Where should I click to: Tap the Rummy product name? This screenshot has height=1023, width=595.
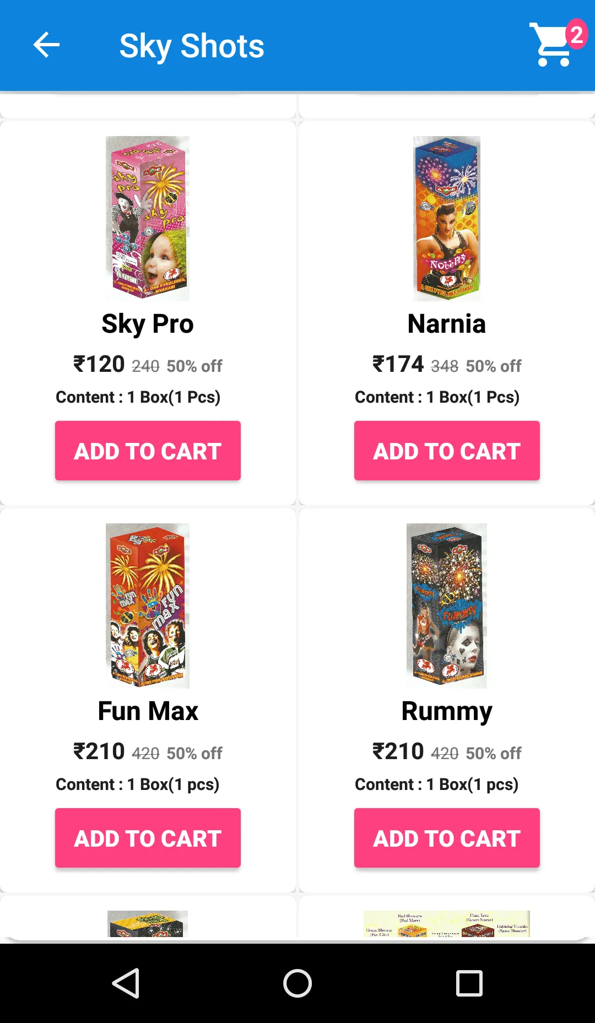point(447,711)
